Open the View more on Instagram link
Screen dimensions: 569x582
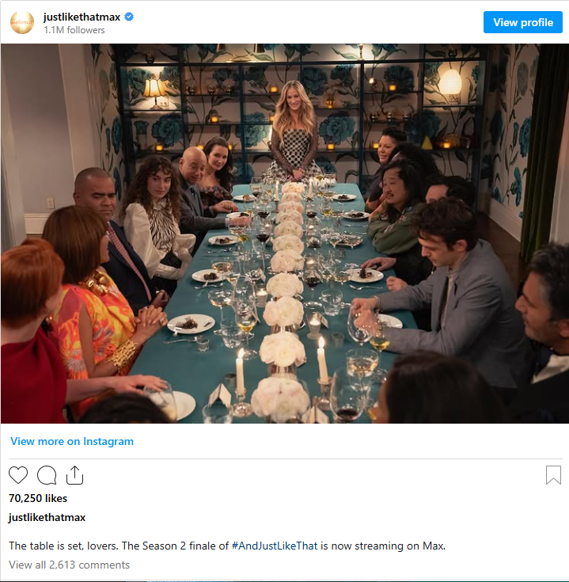click(72, 441)
